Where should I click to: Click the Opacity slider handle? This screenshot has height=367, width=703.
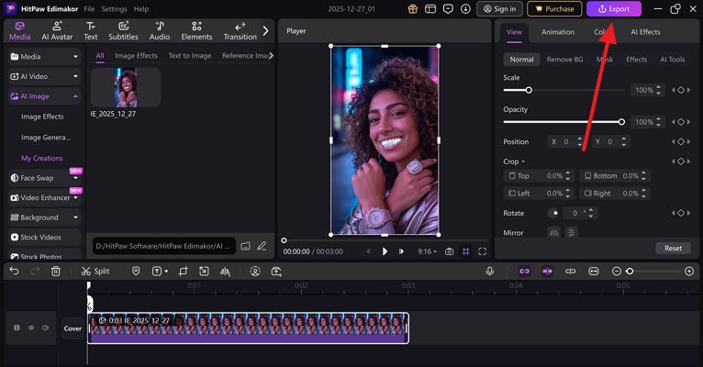tap(621, 122)
